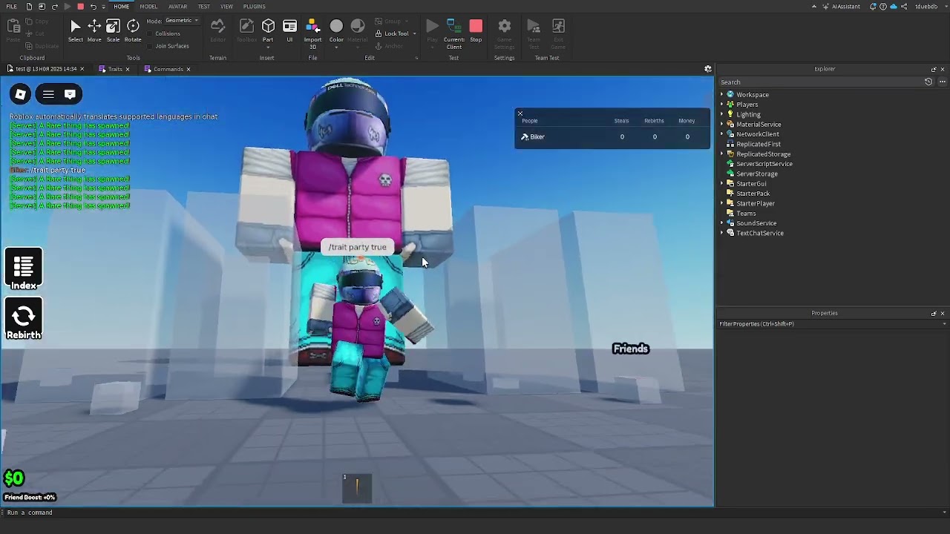Open the Roblox menu icon in game view
The image size is (950, 534).
click(x=21, y=94)
